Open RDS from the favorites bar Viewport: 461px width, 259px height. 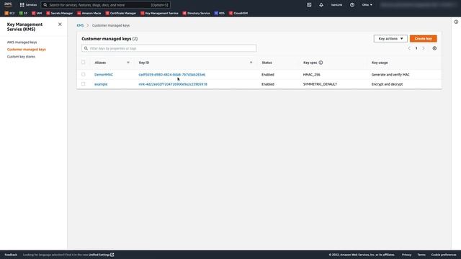(219, 13)
